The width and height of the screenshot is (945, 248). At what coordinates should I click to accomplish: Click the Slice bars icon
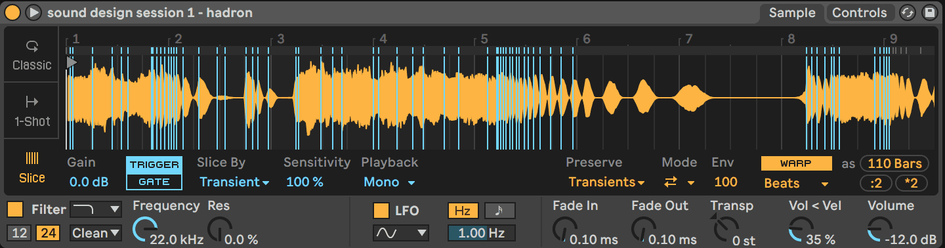(31, 157)
